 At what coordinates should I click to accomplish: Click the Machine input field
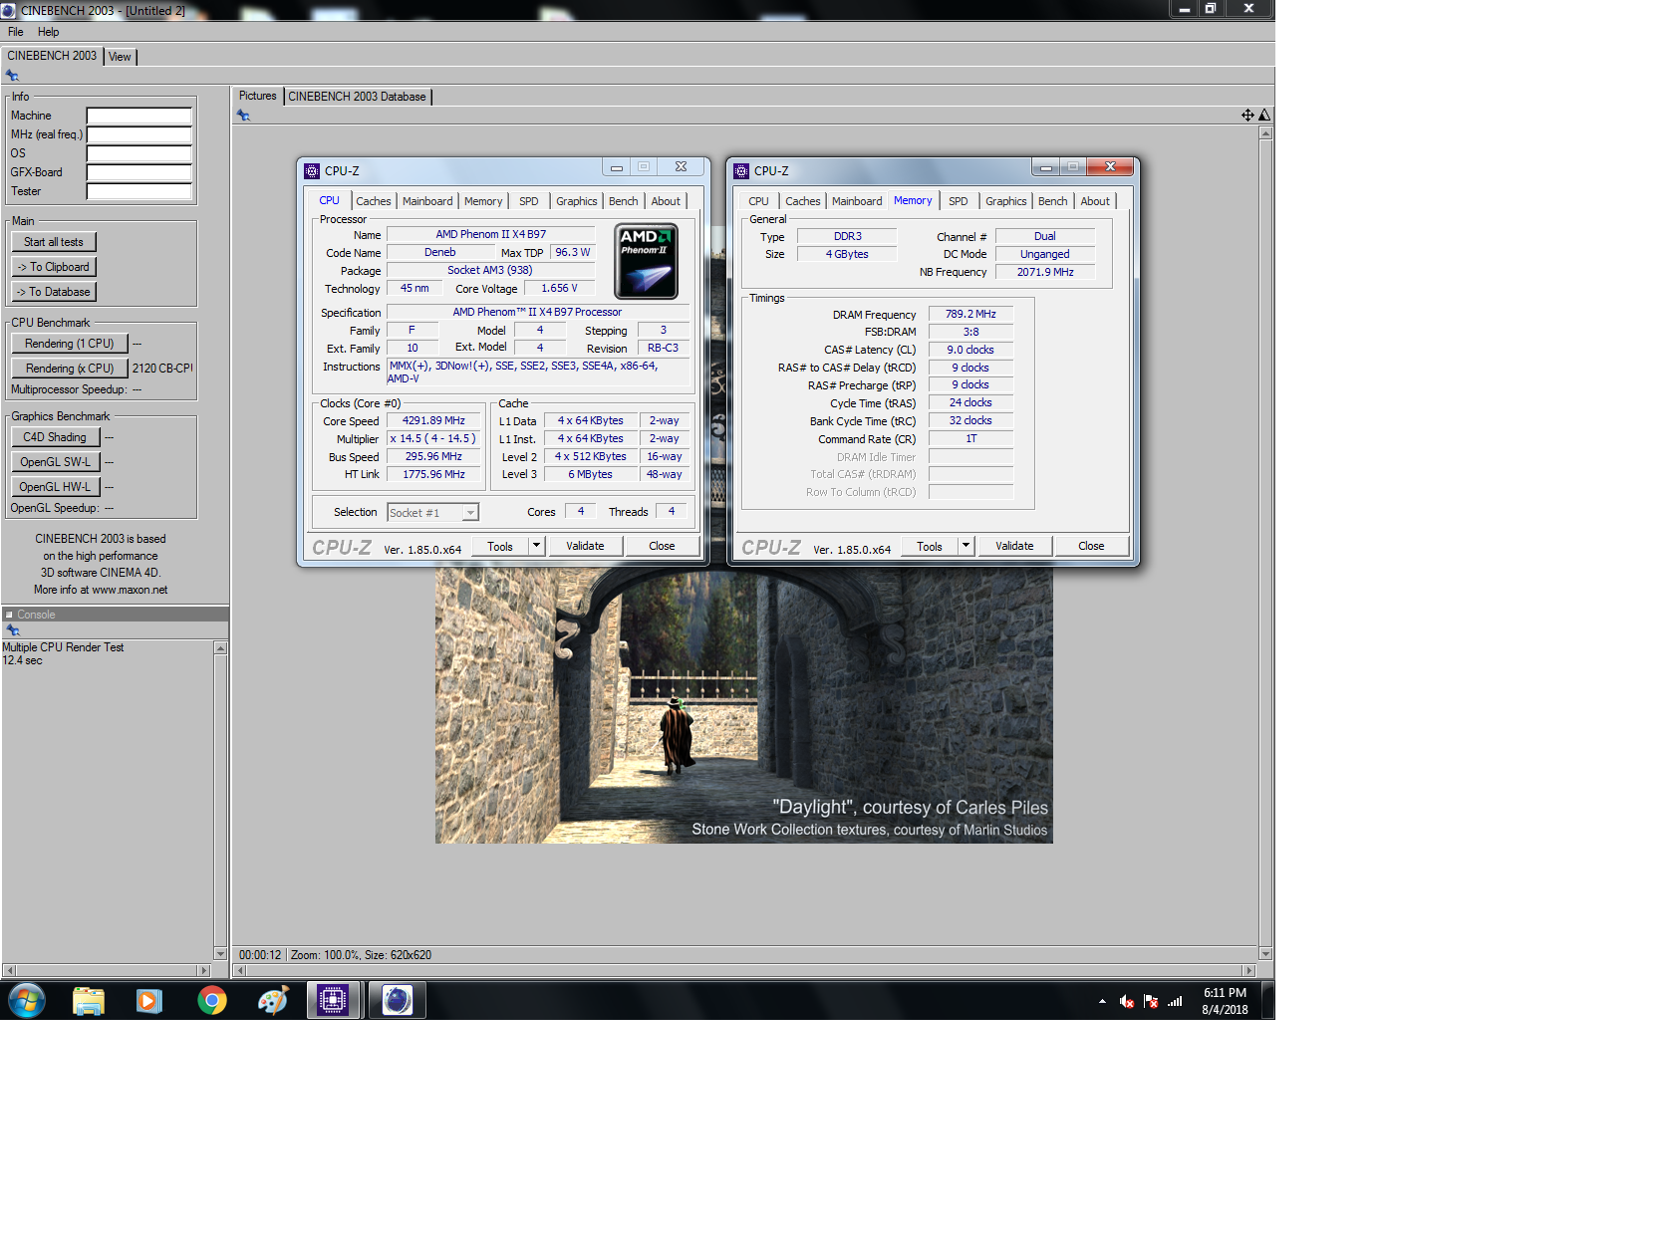click(x=138, y=116)
